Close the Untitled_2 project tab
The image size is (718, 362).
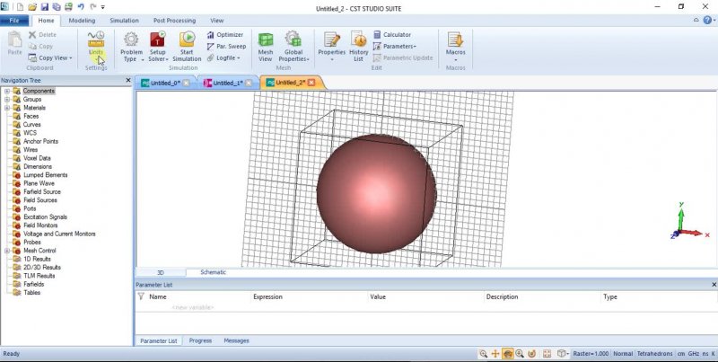click(x=311, y=83)
